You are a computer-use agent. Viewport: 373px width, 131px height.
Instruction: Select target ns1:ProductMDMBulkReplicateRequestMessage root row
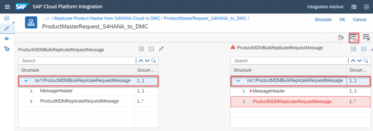click(x=301, y=81)
